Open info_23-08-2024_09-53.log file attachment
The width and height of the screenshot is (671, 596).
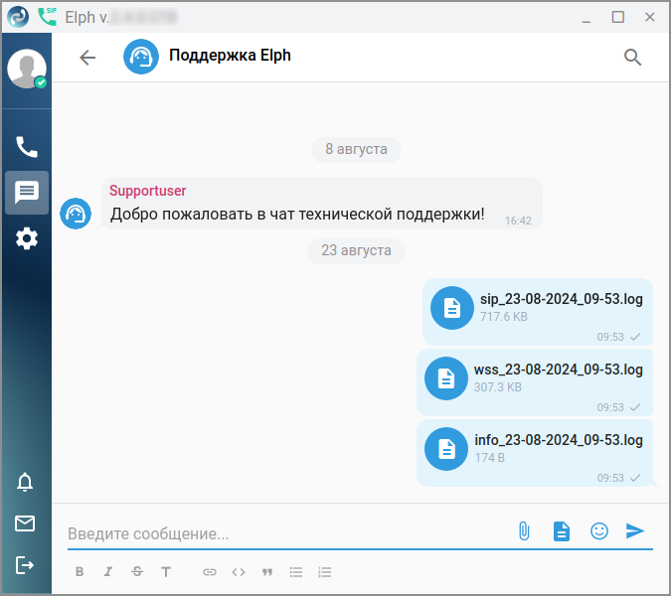535,453
